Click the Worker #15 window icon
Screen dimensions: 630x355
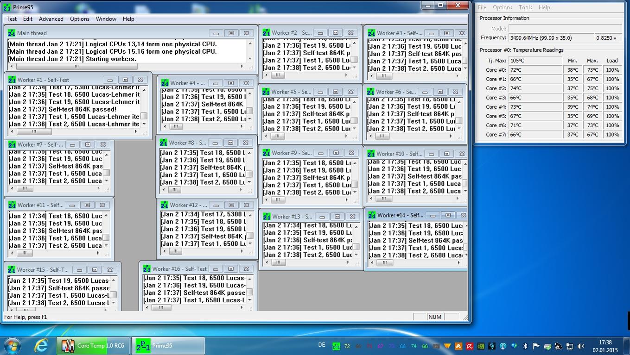(x=12, y=269)
